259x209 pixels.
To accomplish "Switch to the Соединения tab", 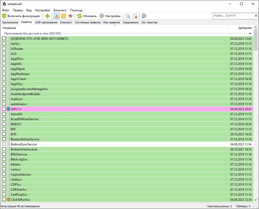I will click(131, 22).
